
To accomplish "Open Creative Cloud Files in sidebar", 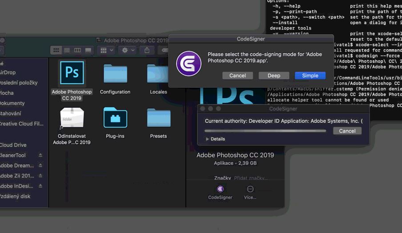I will (x=22, y=124).
